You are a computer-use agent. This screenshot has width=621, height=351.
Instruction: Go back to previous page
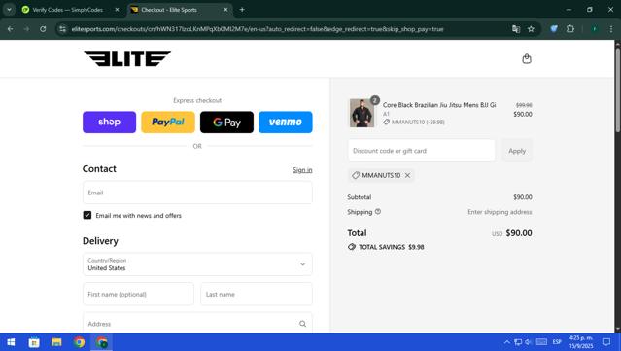tap(11, 29)
